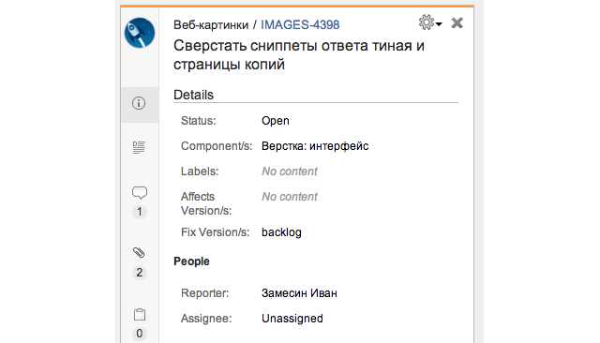Click the Status value Open
This screenshot has height=343, width=600.
[x=275, y=121]
